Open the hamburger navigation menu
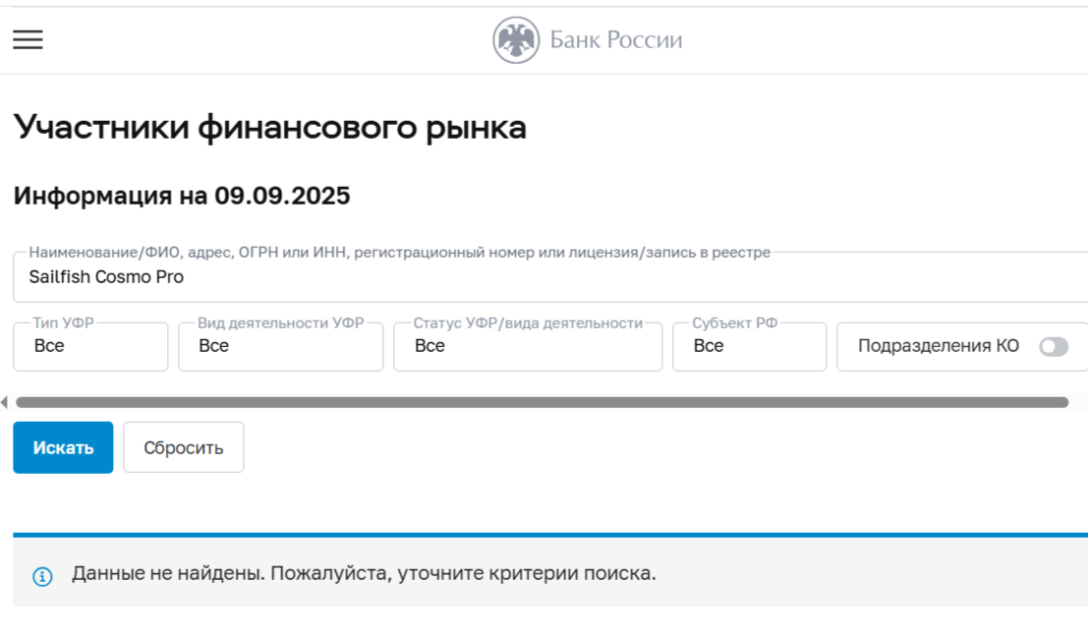The height and width of the screenshot is (638, 1088). pos(28,39)
